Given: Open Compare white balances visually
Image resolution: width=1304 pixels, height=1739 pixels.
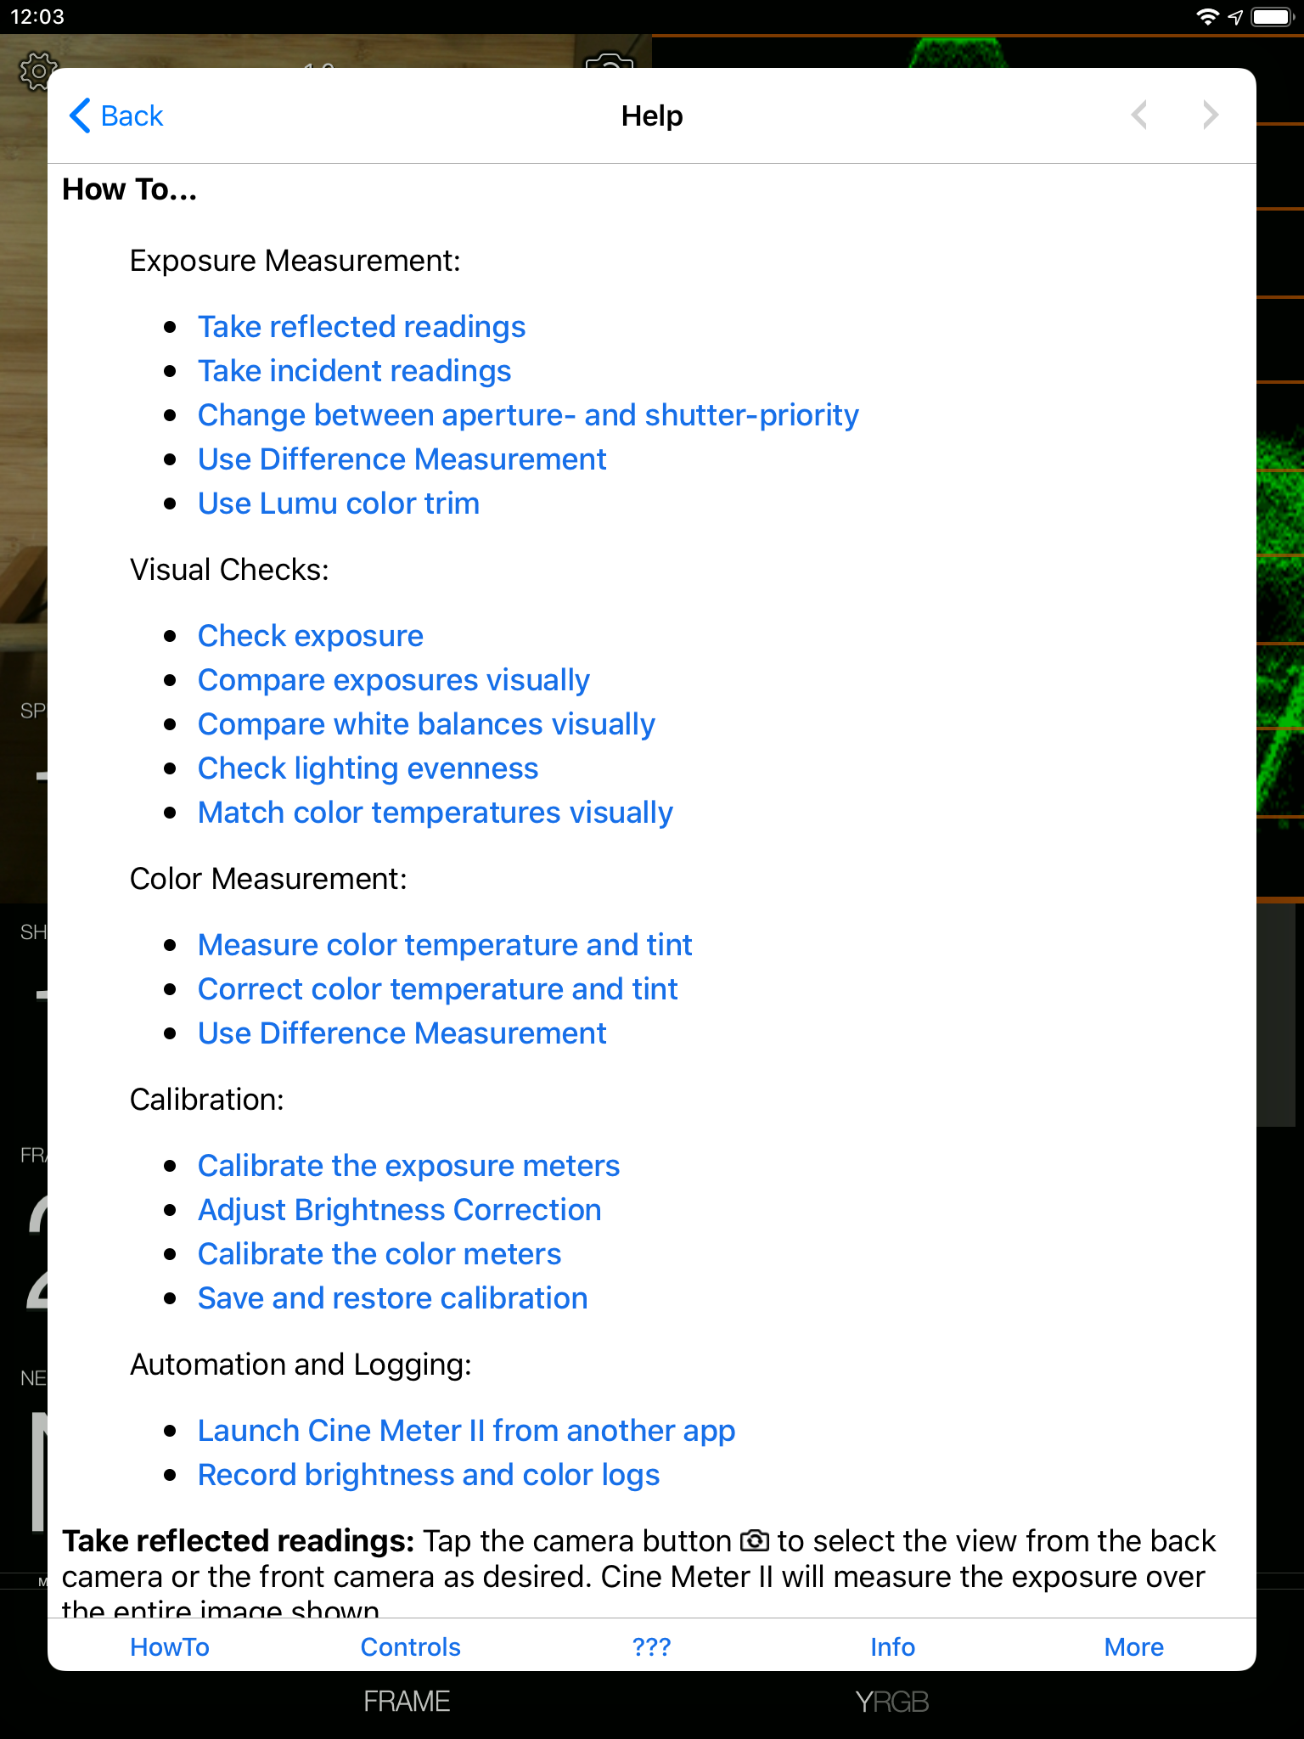Looking at the screenshot, I should coord(425,723).
